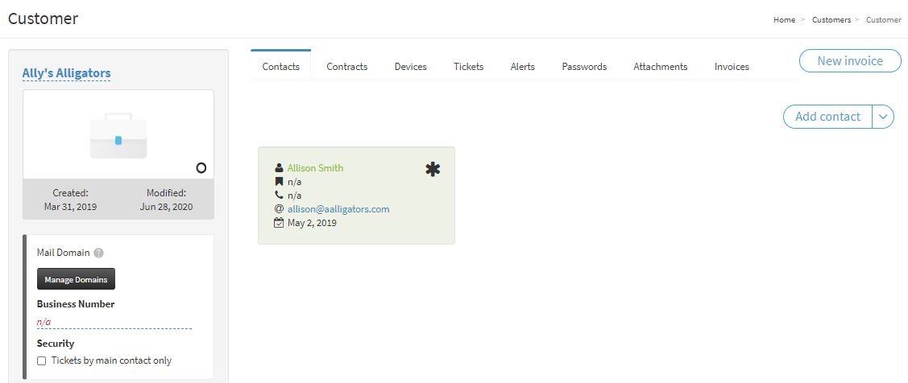Expand the Add contact dropdown arrow
The width and height of the screenshot is (908, 383).
(x=882, y=117)
